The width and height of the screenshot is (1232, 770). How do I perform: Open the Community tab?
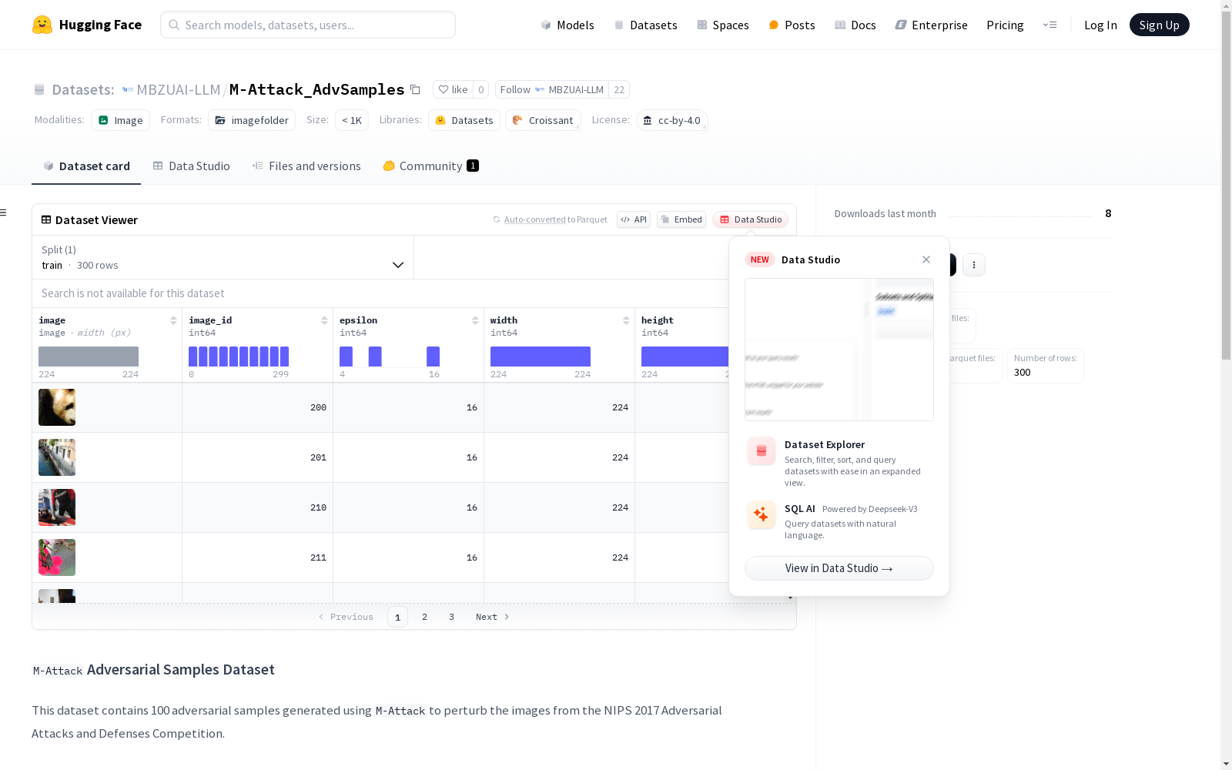click(430, 166)
